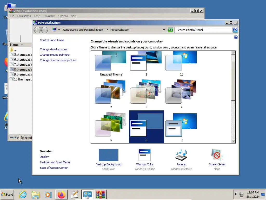The width and height of the screenshot is (266, 200).
Task: Click the theme list scroll down arrow
Action: (233, 141)
